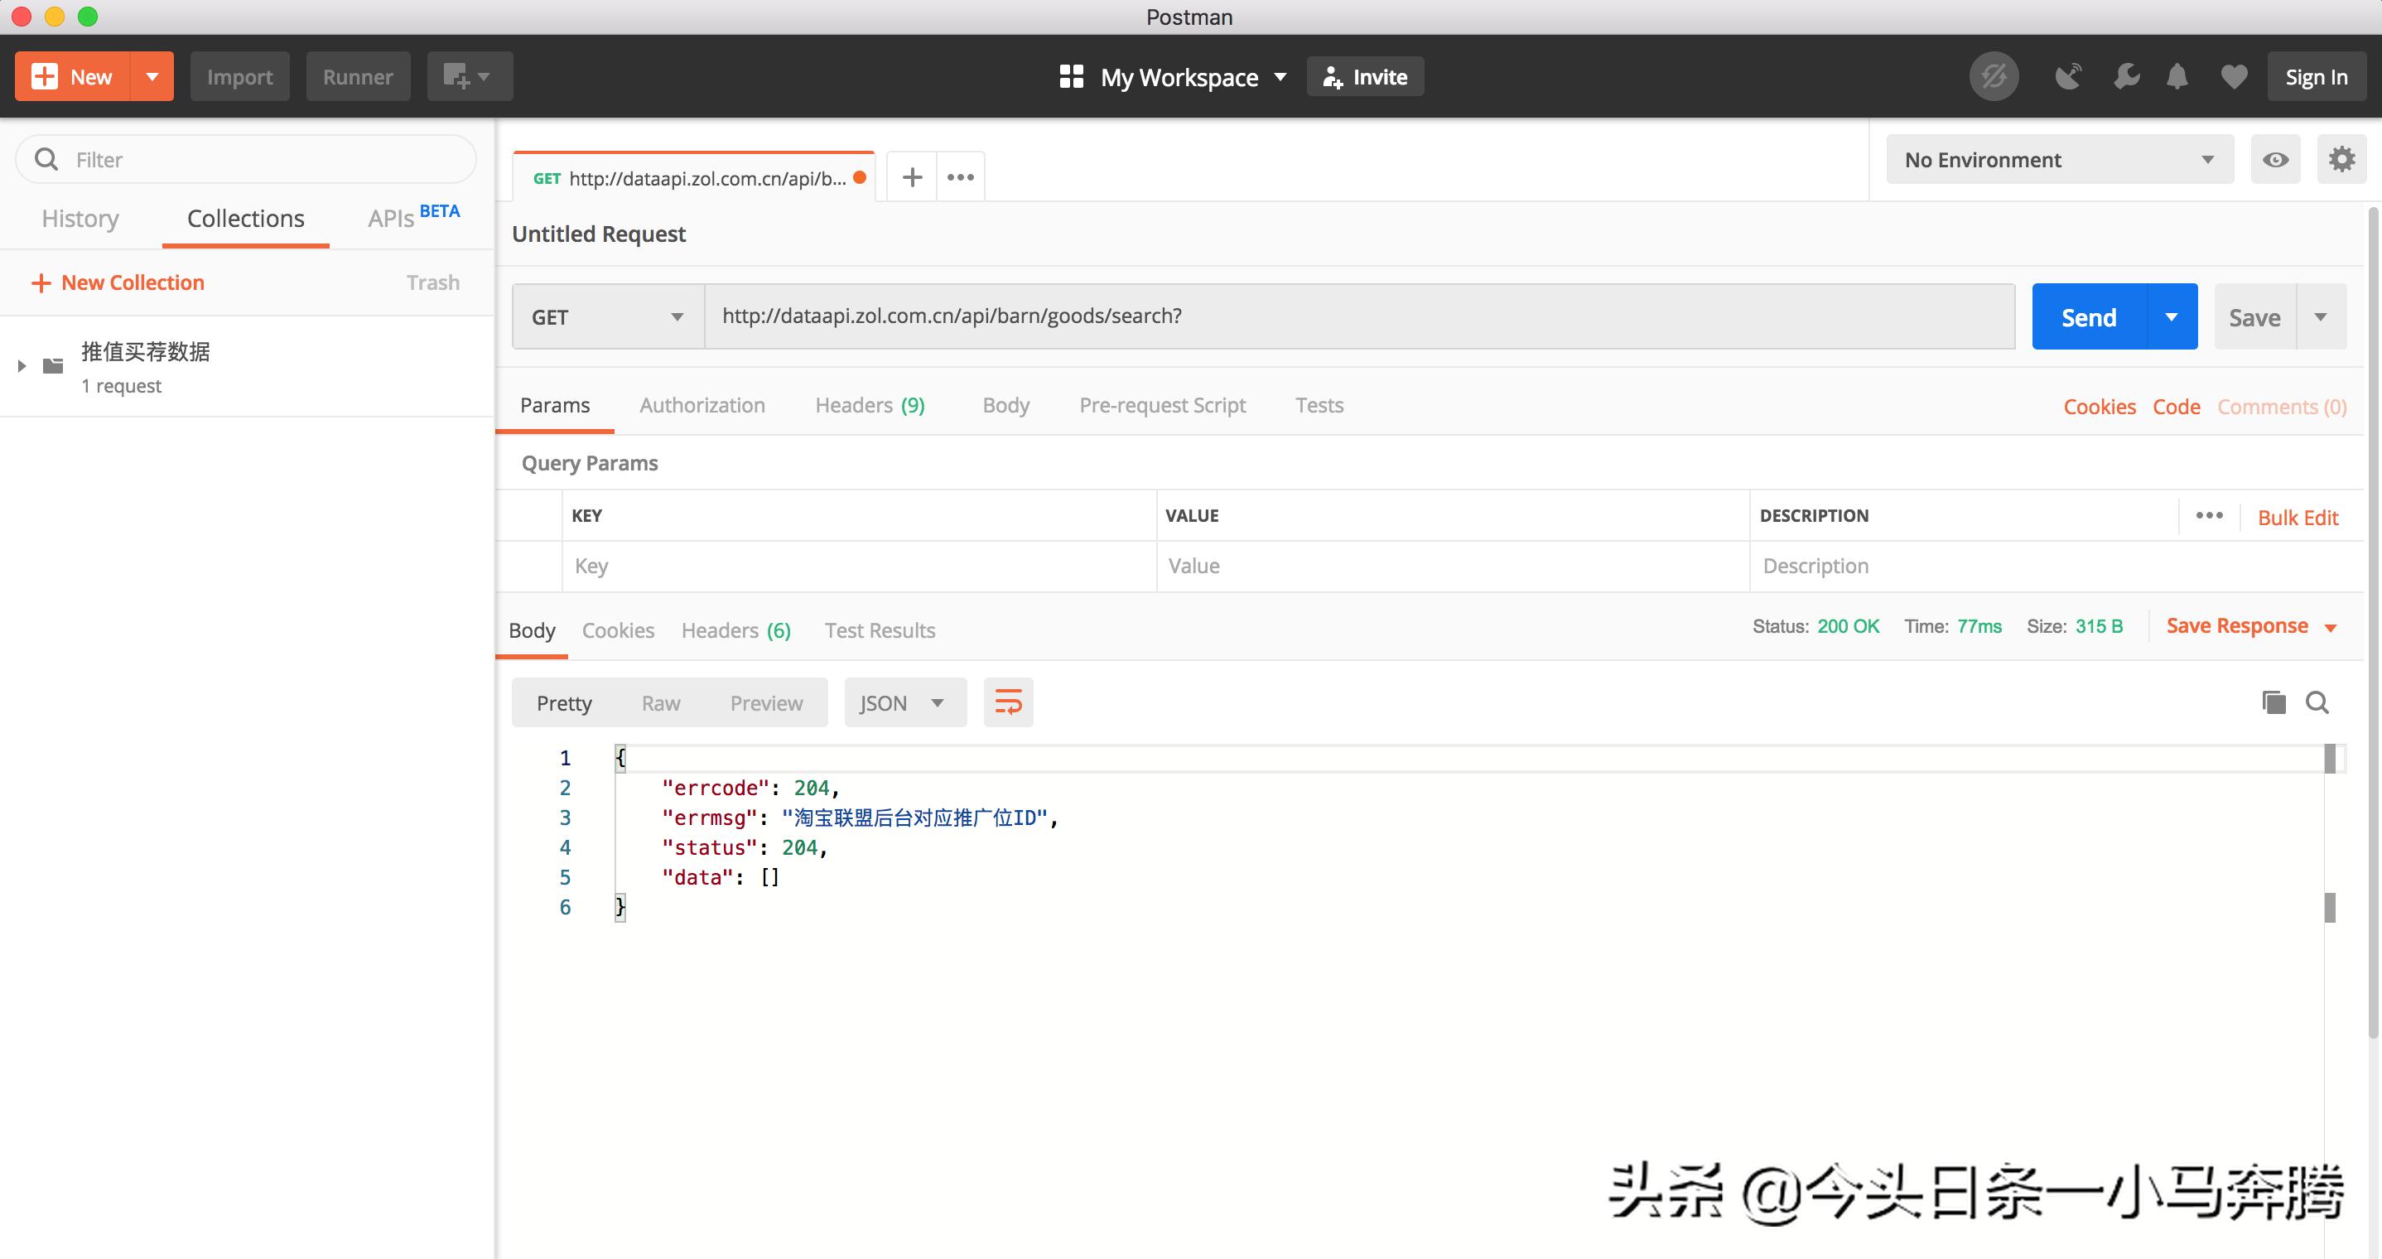The height and width of the screenshot is (1259, 2382).
Task: Toggle environment quick look eye icon
Action: click(2274, 159)
